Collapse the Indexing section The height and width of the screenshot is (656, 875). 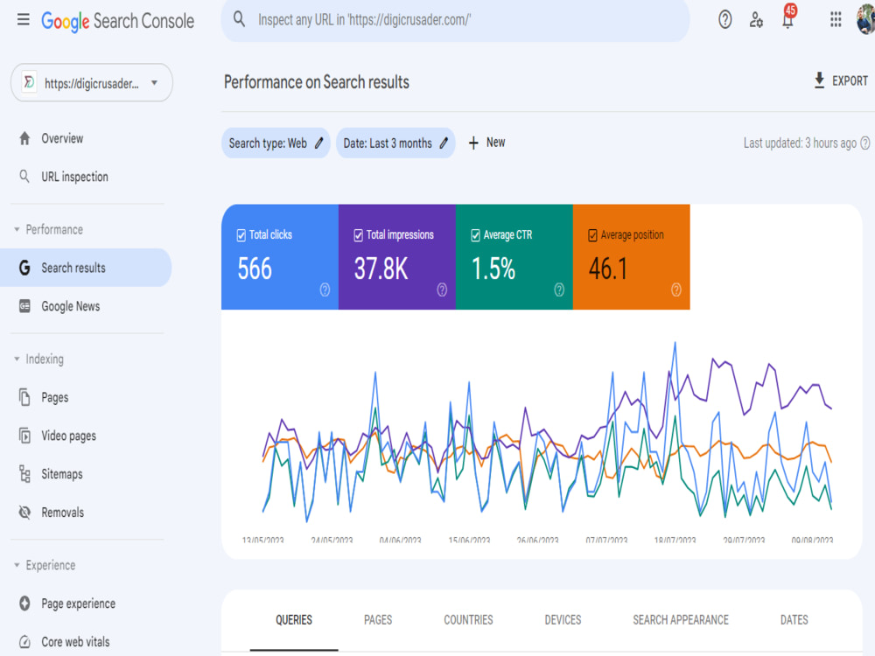point(17,359)
